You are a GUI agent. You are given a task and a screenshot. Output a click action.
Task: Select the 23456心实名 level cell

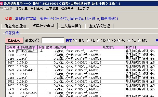point(27,70)
